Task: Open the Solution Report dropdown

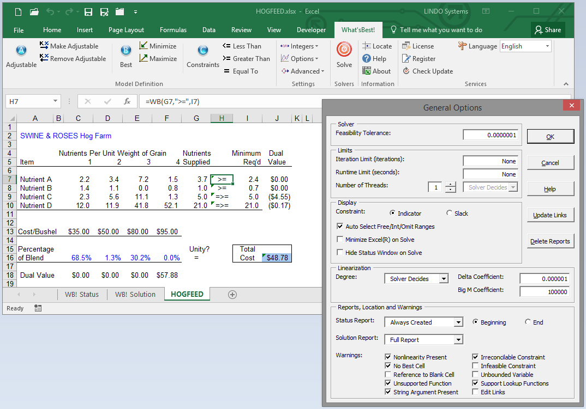Action: pos(459,339)
